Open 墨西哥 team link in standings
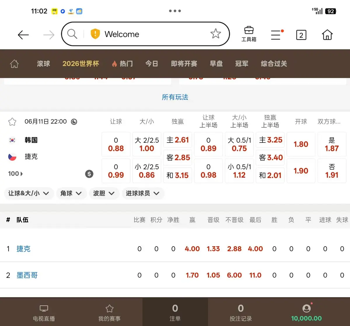 (27, 275)
